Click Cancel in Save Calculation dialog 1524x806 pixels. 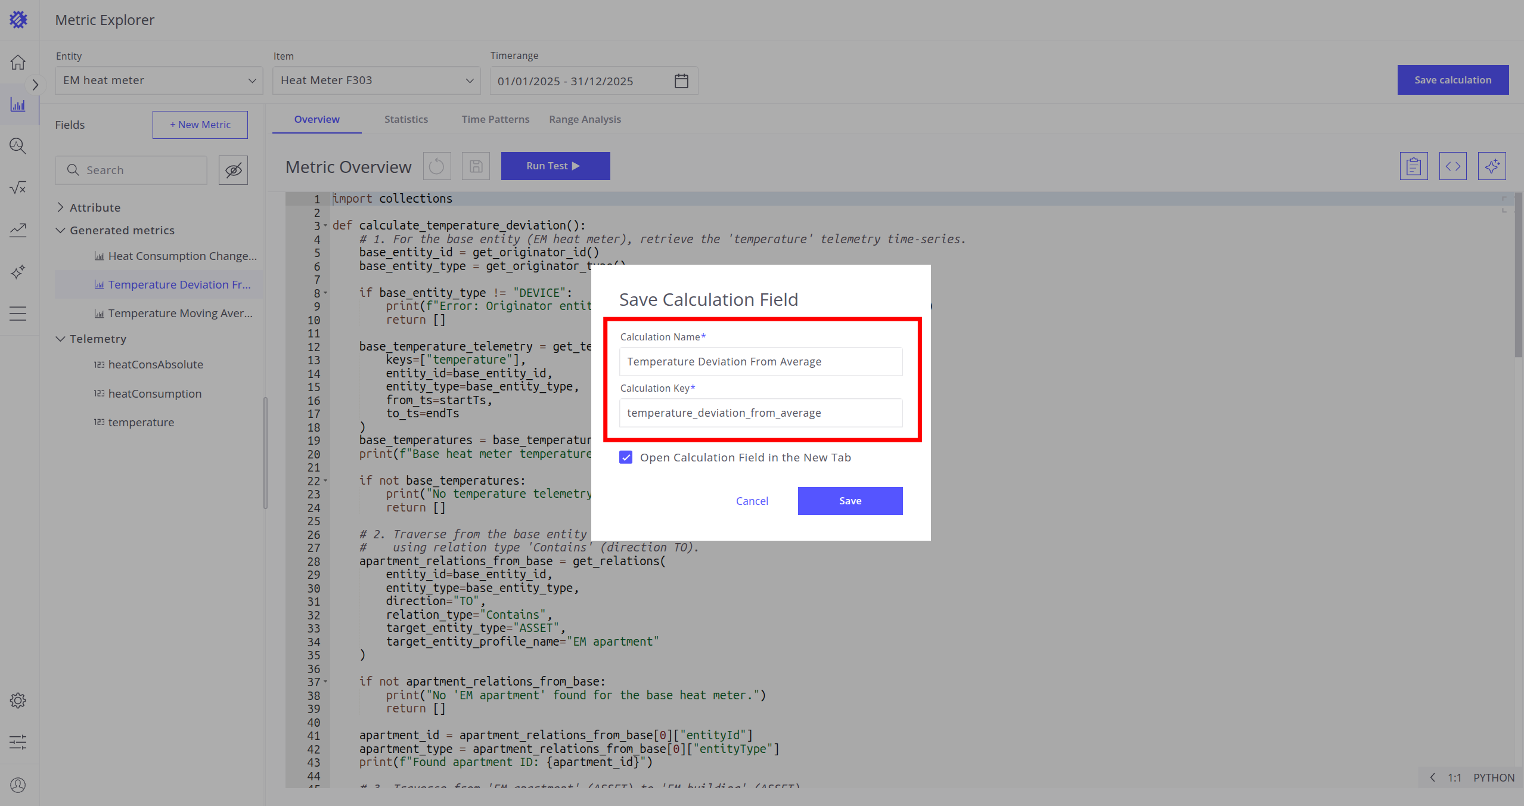click(x=752, y=501)
